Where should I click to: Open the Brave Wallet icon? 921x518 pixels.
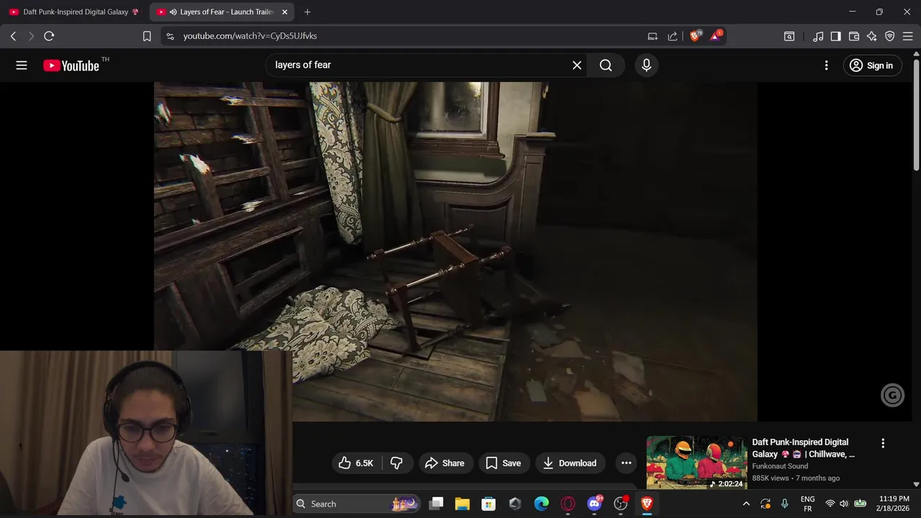pyautogui.click(x=854, y=36)
